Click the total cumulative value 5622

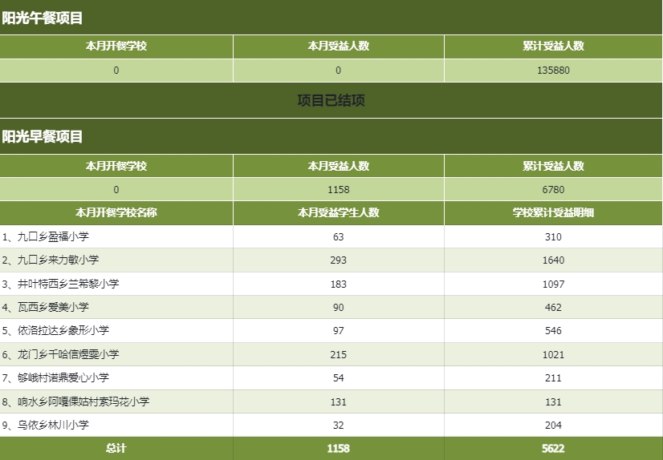tap(553, 448)
